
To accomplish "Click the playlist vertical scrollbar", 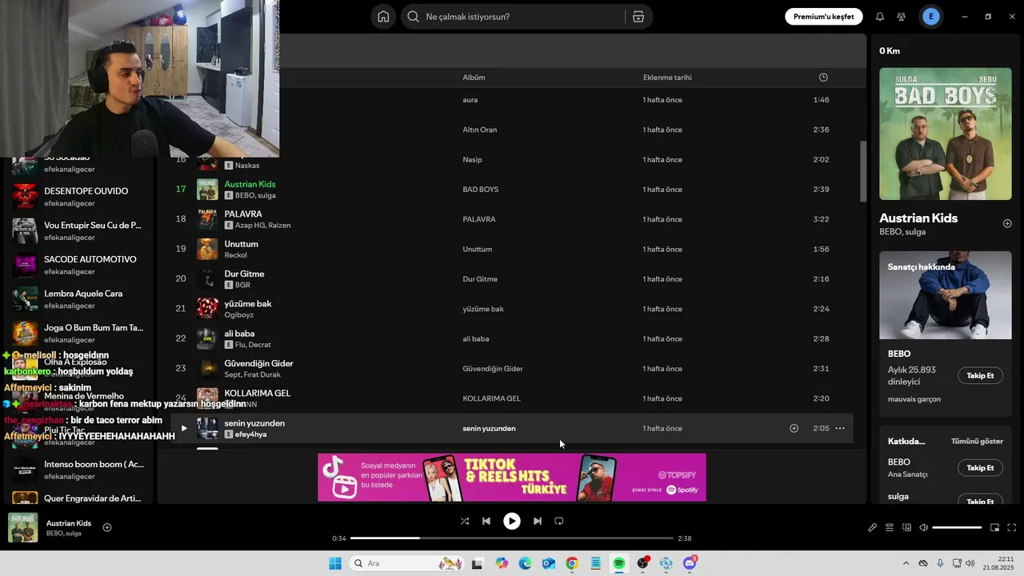I will click(862, 172).
